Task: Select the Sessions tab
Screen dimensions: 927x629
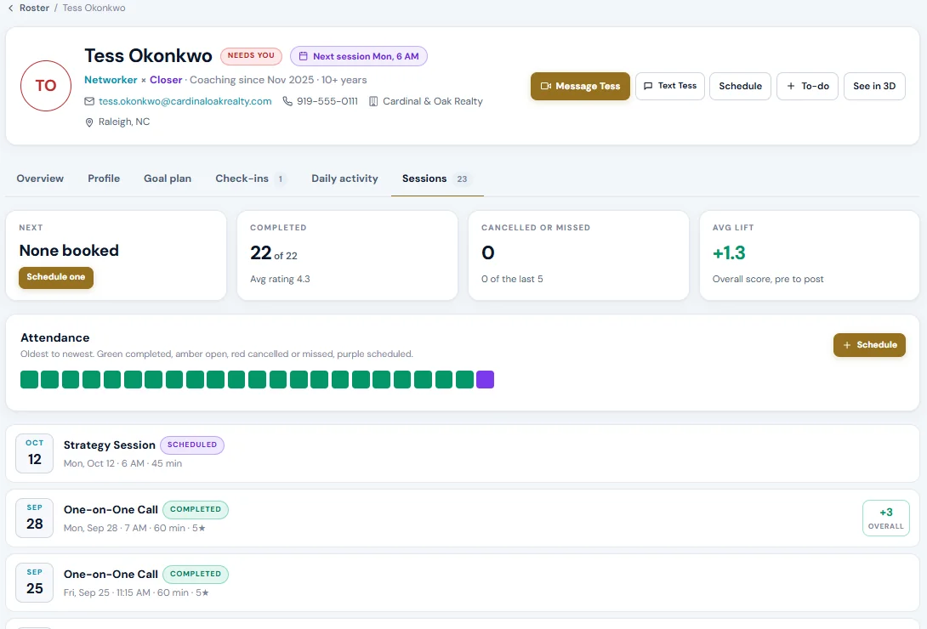Action: tap(437, 178)
